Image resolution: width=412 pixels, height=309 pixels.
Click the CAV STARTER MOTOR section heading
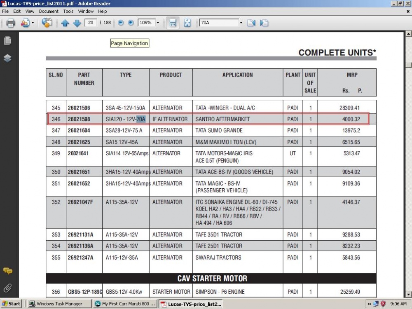(212, 278)
